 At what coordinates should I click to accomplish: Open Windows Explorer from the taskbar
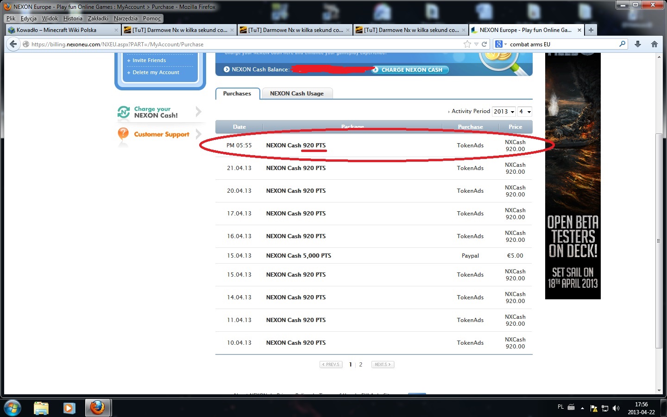pos(41,408)
